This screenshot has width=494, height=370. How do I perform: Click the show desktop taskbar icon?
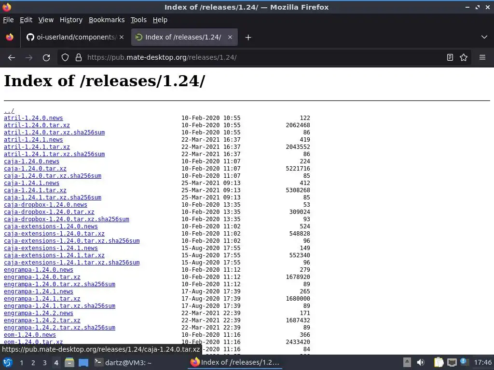tap(83, 363)
